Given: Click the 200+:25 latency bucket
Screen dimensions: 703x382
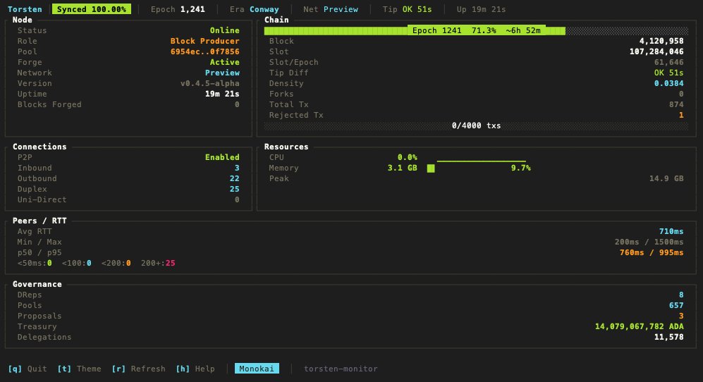Looking at the screenshot, I should click(x=158, y=263).
